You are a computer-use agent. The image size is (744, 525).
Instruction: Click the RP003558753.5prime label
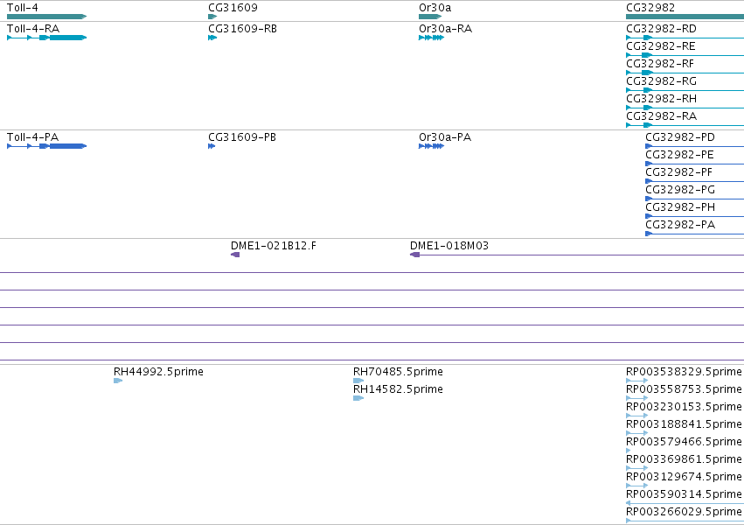click(684, 389)
